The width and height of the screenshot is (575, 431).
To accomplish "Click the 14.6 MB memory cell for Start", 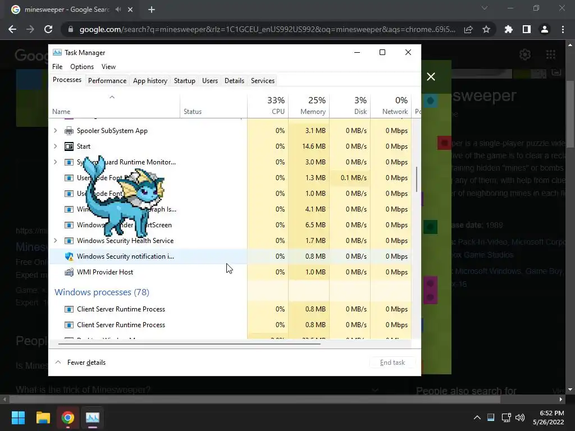I will [x=309, y=146].
